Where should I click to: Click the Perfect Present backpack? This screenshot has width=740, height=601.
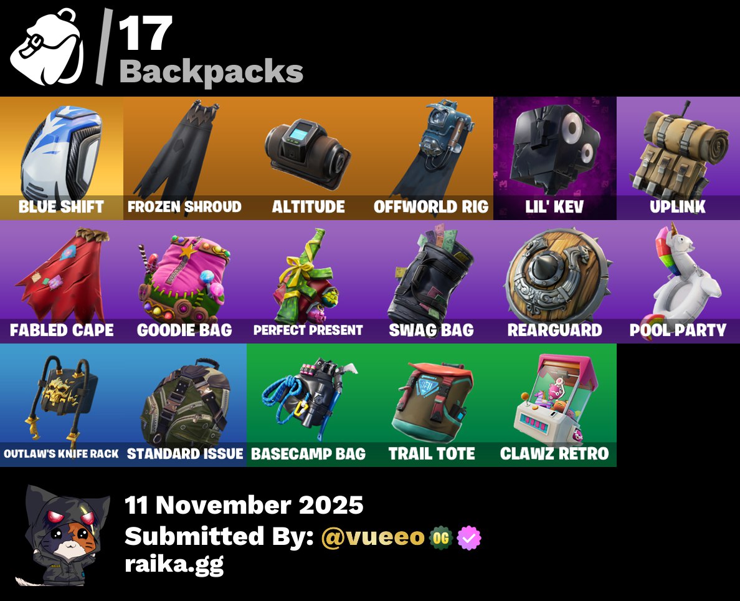pyautogui.click(x=308, y=282)
